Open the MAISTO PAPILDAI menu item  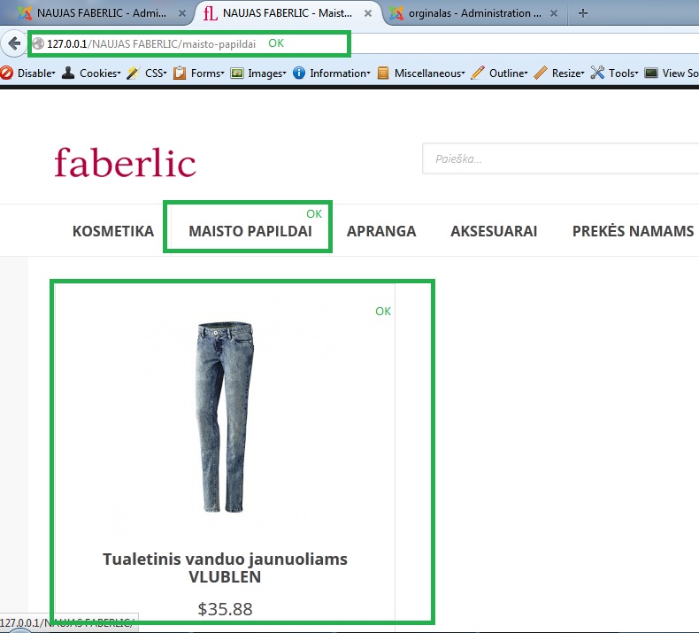coord(250,231)
